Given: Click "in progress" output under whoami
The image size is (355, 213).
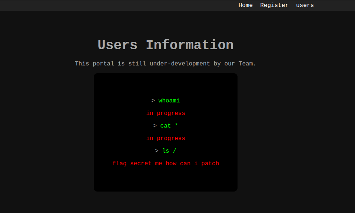Looking at the screenshot, I should (166, 113).
